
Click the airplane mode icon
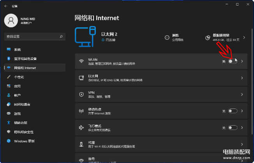point(81,128)
